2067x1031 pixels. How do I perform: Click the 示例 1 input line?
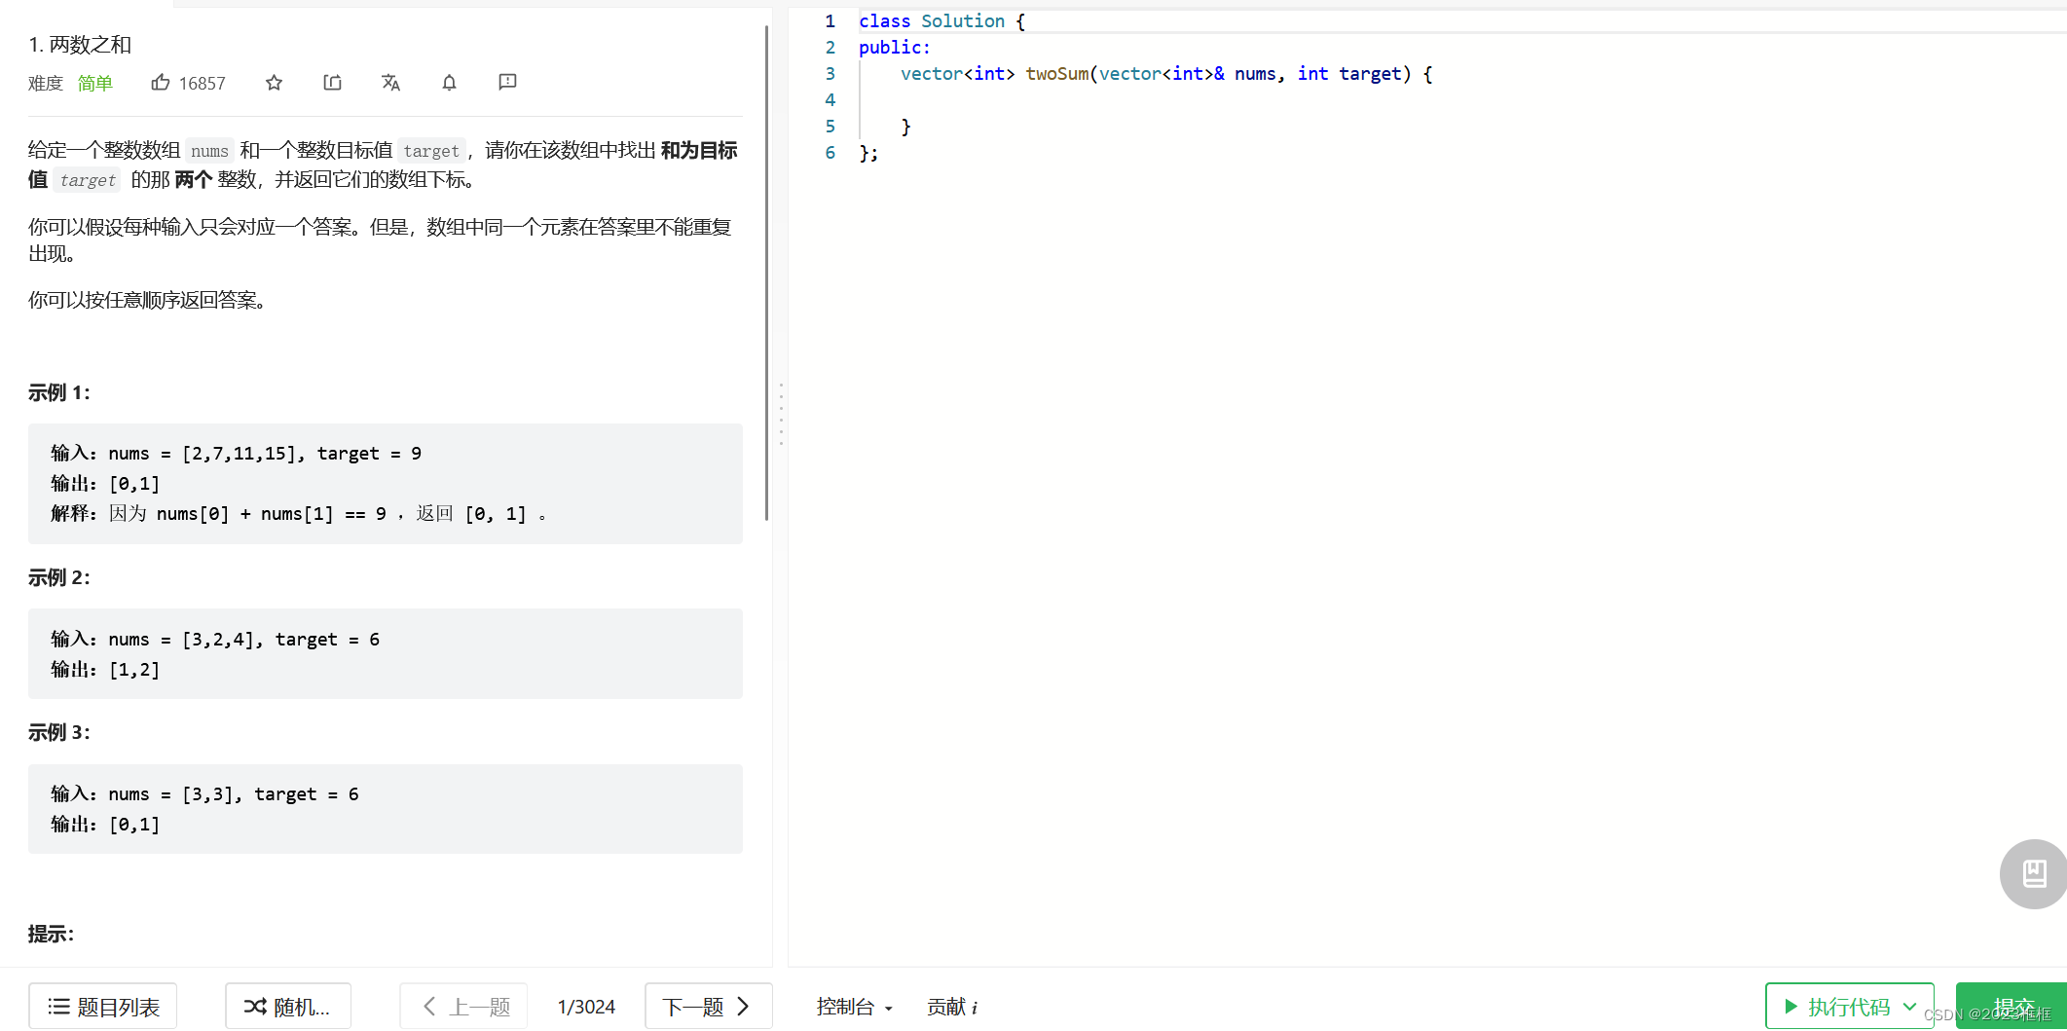click(x=237, y=454)
